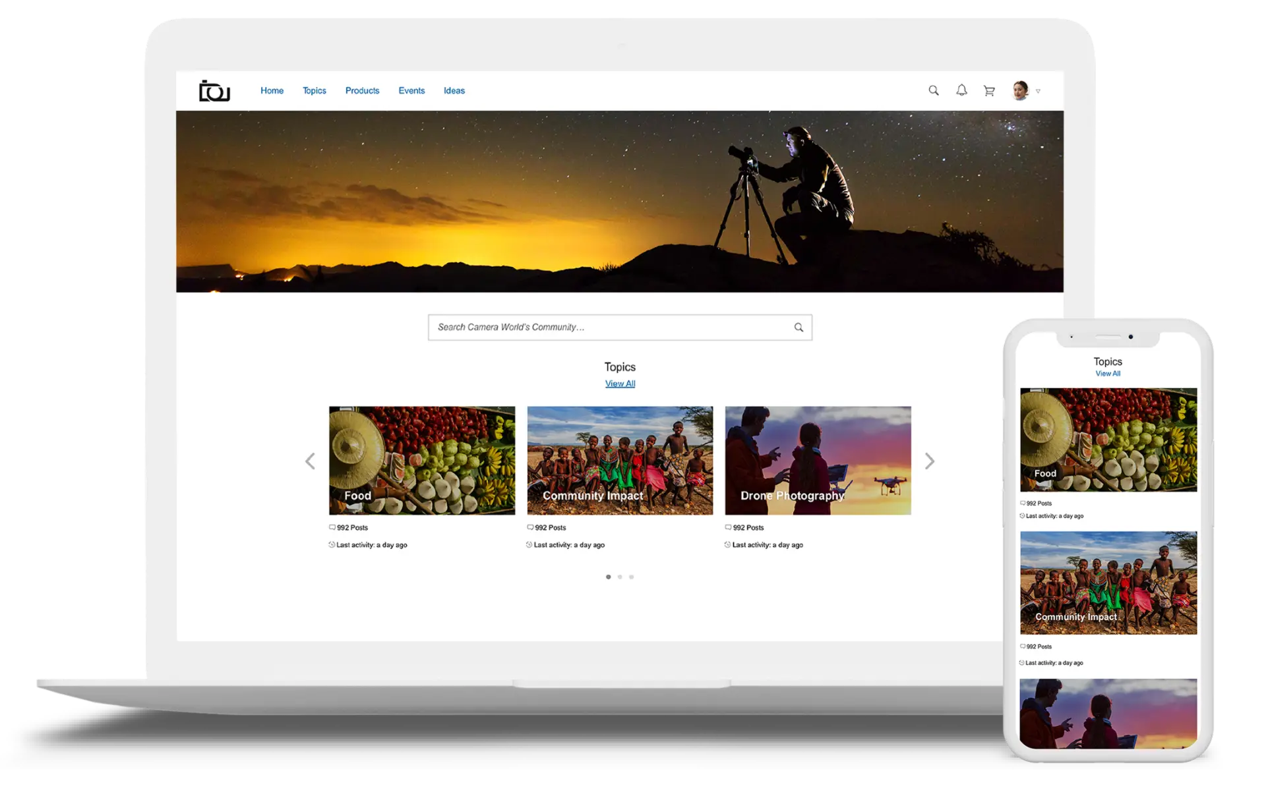Open the Products menu item

coord(362,91)
